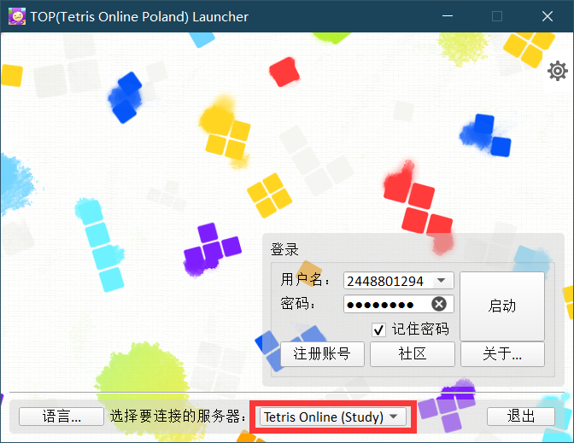Click the 退出 exit button
574x443 pixels.
[x=520, y=417]
